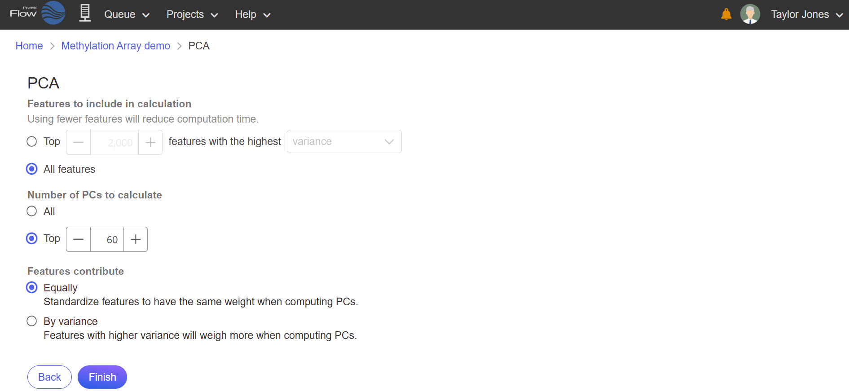849x391 pixels.
Task: Click Taylor Jones avatar picture
Action: click(x=750, y=14)
